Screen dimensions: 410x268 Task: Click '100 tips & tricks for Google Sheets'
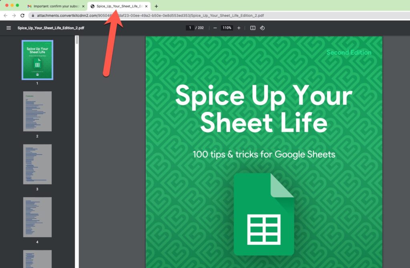[x=264, y=154]
